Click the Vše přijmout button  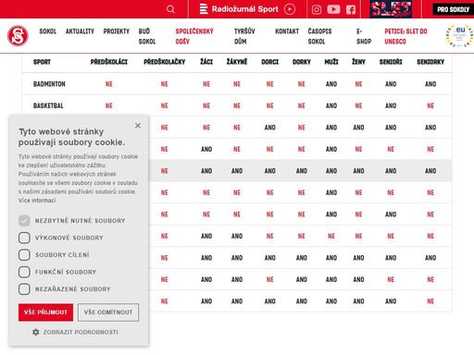pos(45,312)
